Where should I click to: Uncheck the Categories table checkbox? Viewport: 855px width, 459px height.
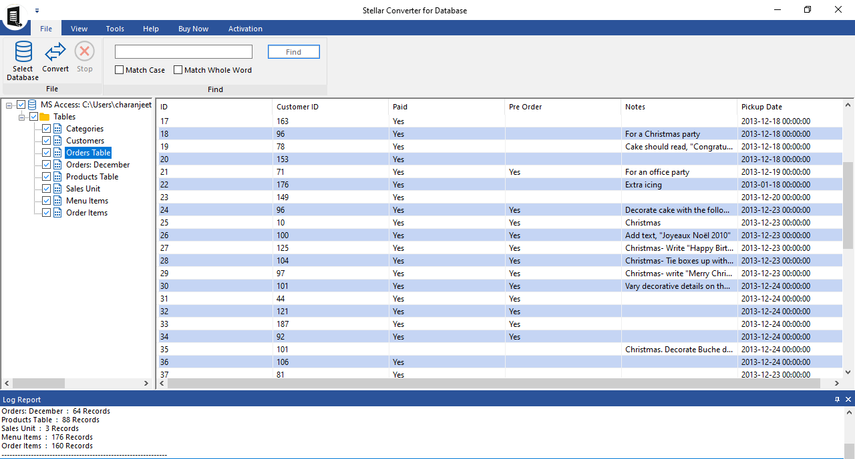click(x=46, y=129)
